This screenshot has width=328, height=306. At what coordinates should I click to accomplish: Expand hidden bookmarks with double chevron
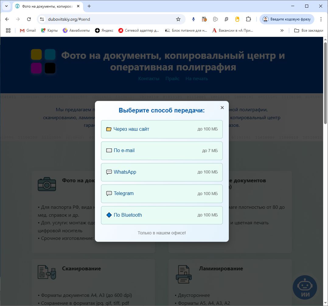[x=282, y=30]
